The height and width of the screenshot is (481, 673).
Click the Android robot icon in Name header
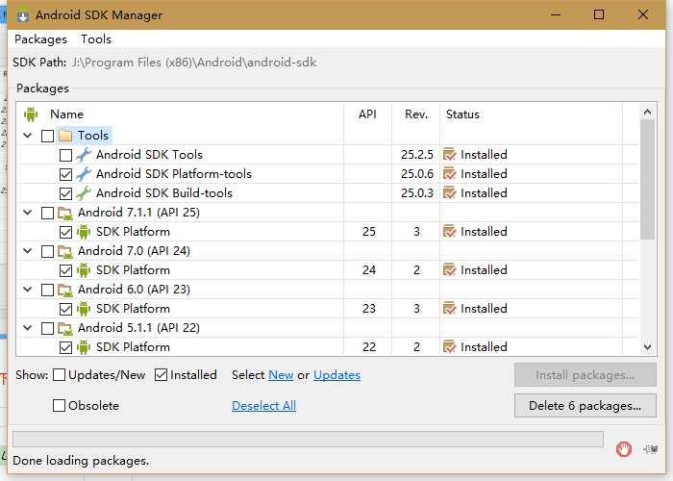31,114
